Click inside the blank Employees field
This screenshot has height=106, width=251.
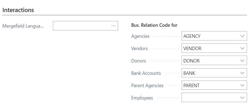pyautogui.click(x=209, y=98)
